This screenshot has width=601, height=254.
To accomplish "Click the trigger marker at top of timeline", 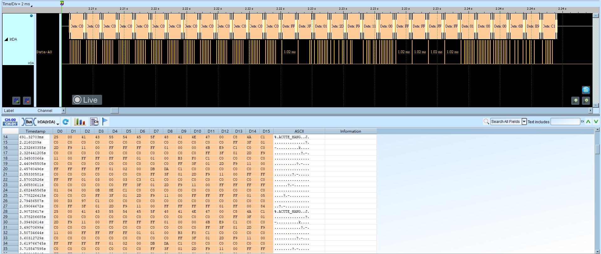I will click(62, 3).
